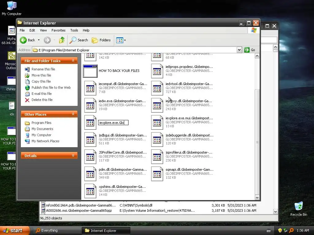Select HOW TO BACK YOUR FILES file icon
The height and width of the screenshot is (235, 314).
[90, 71]
